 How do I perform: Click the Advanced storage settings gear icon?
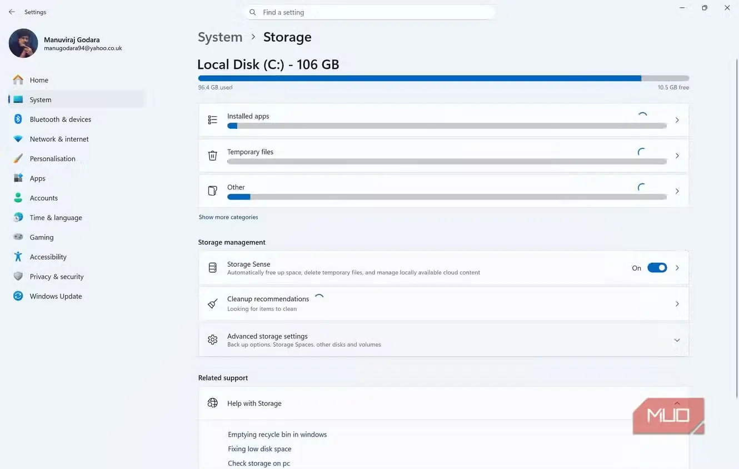[x=212, y=340]
